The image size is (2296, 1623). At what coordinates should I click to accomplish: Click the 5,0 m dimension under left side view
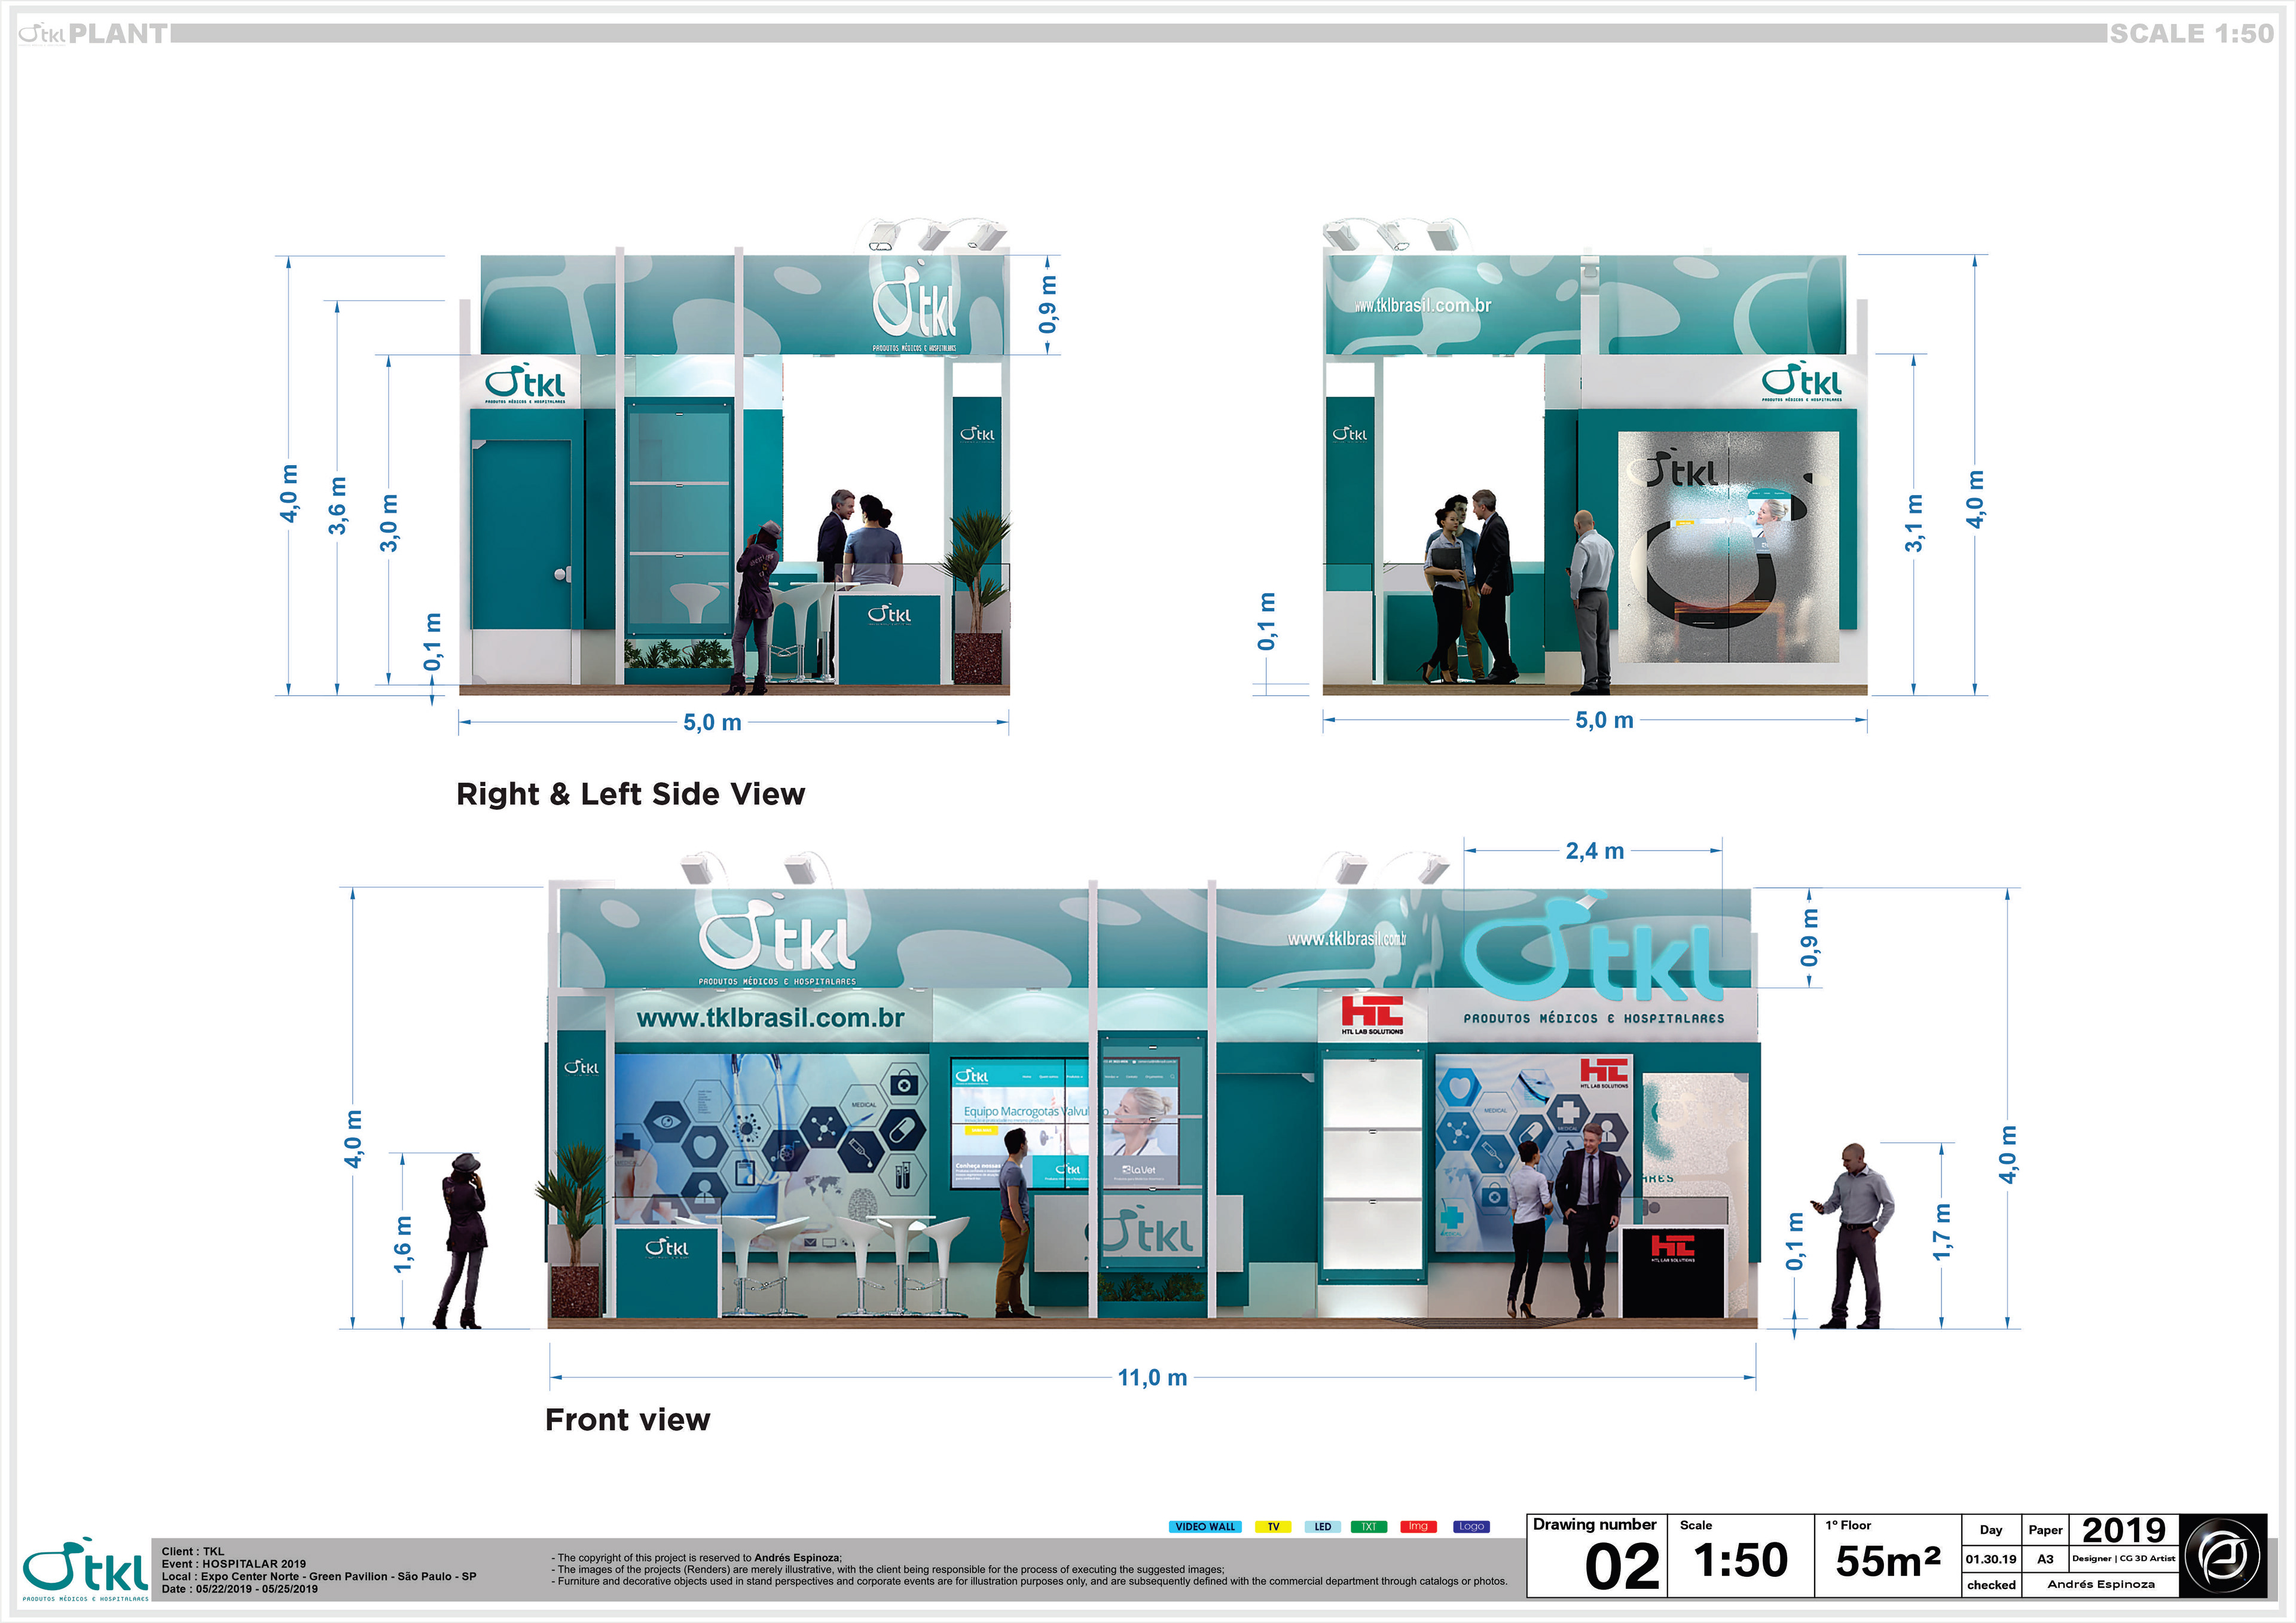click(x=712, y=722)
